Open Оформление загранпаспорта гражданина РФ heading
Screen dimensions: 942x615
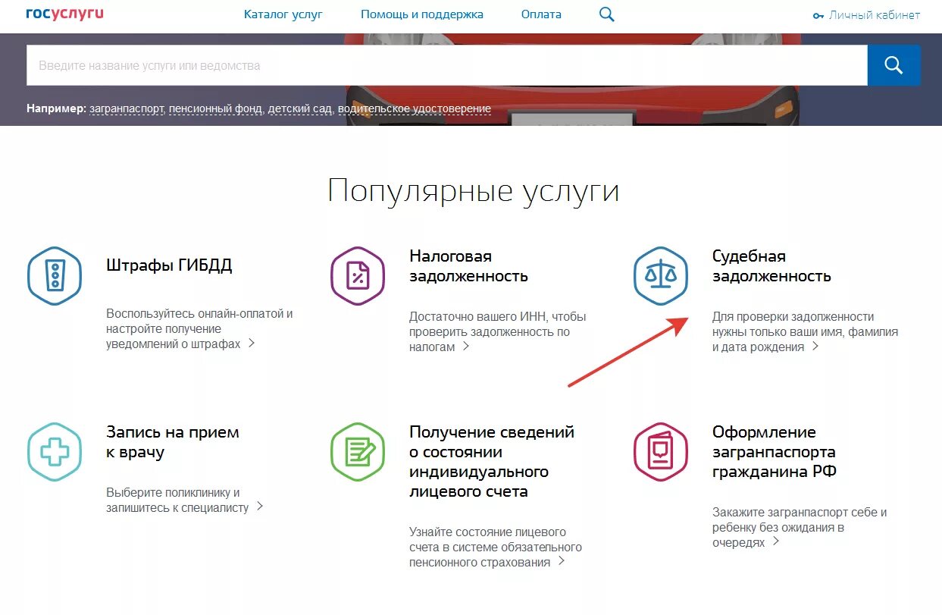(x=775, y=452)
